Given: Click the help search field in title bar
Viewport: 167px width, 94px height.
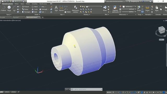Looking at the screenshot, I should (x=116, y=1).
